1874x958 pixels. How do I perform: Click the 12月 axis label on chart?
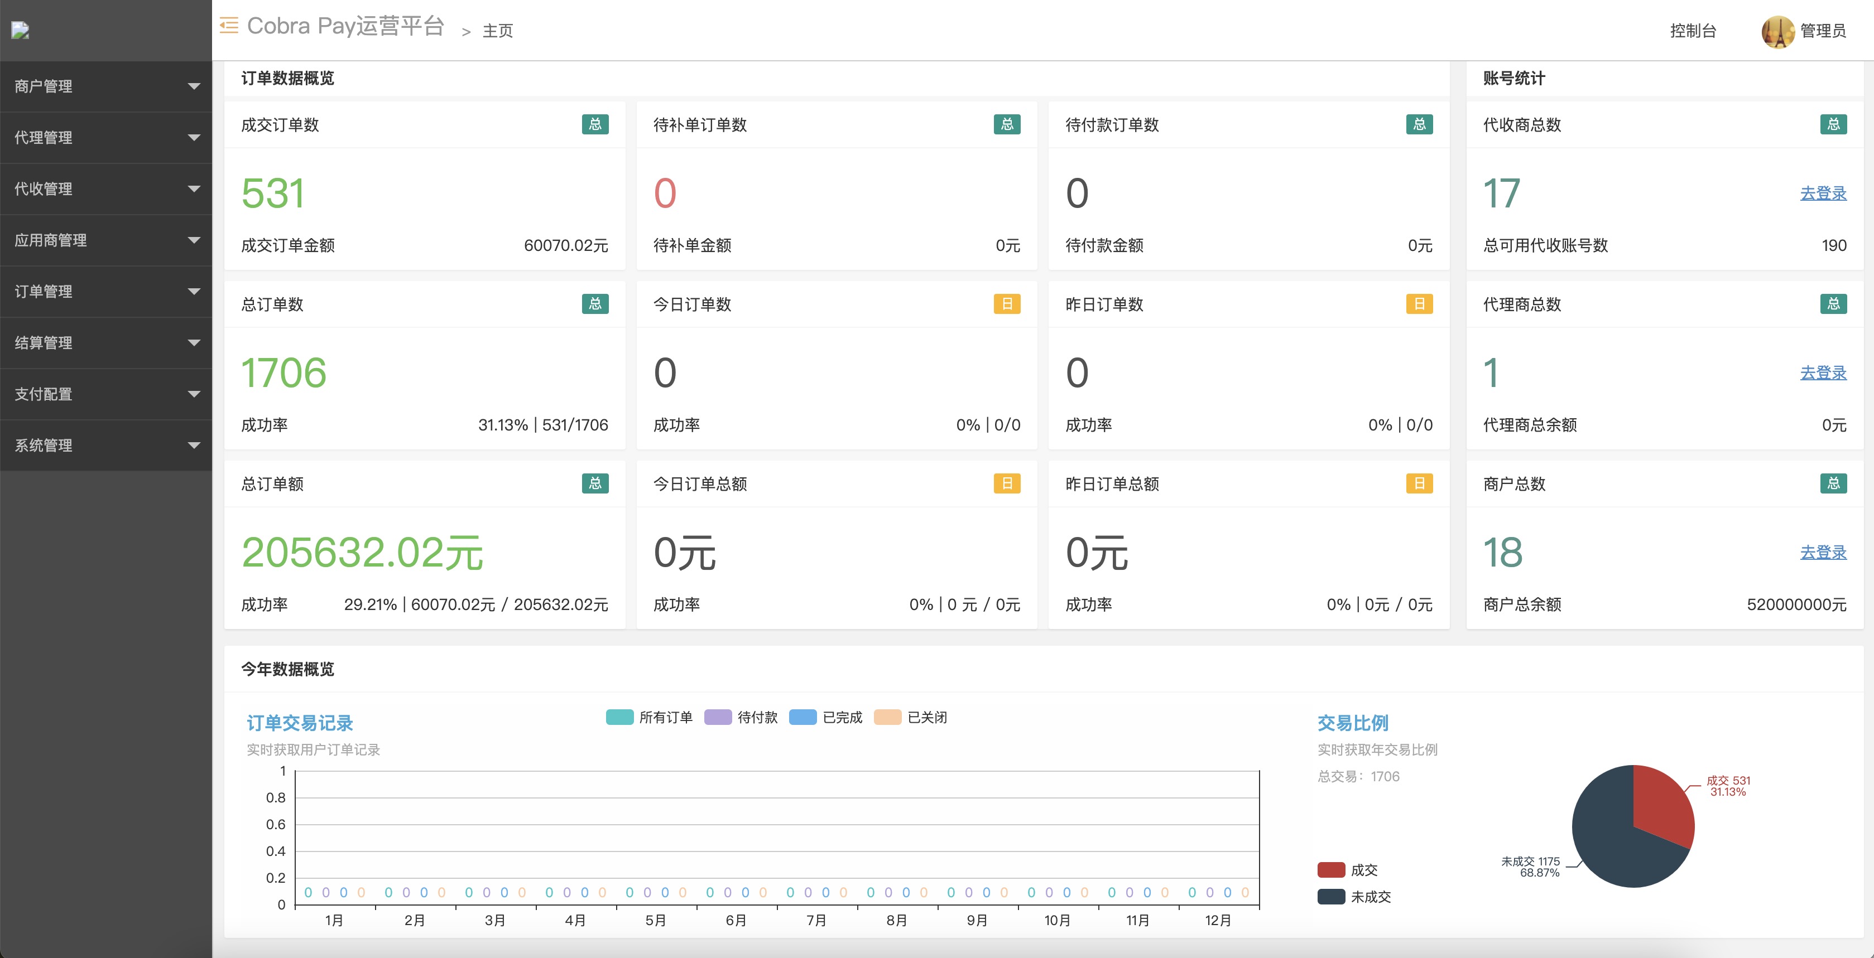[1218, 920]
